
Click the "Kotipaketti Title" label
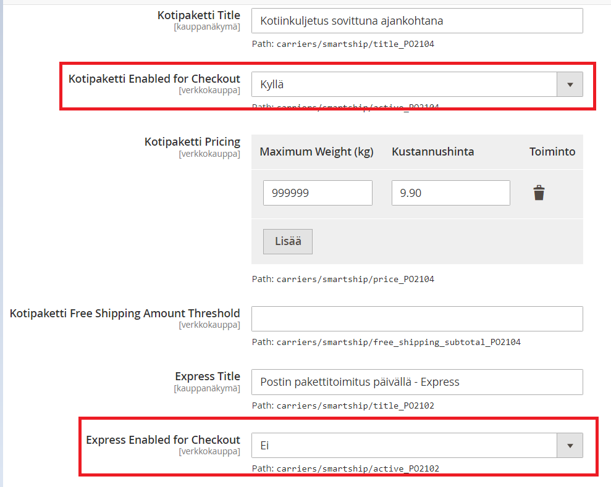(x=198, y=15)
